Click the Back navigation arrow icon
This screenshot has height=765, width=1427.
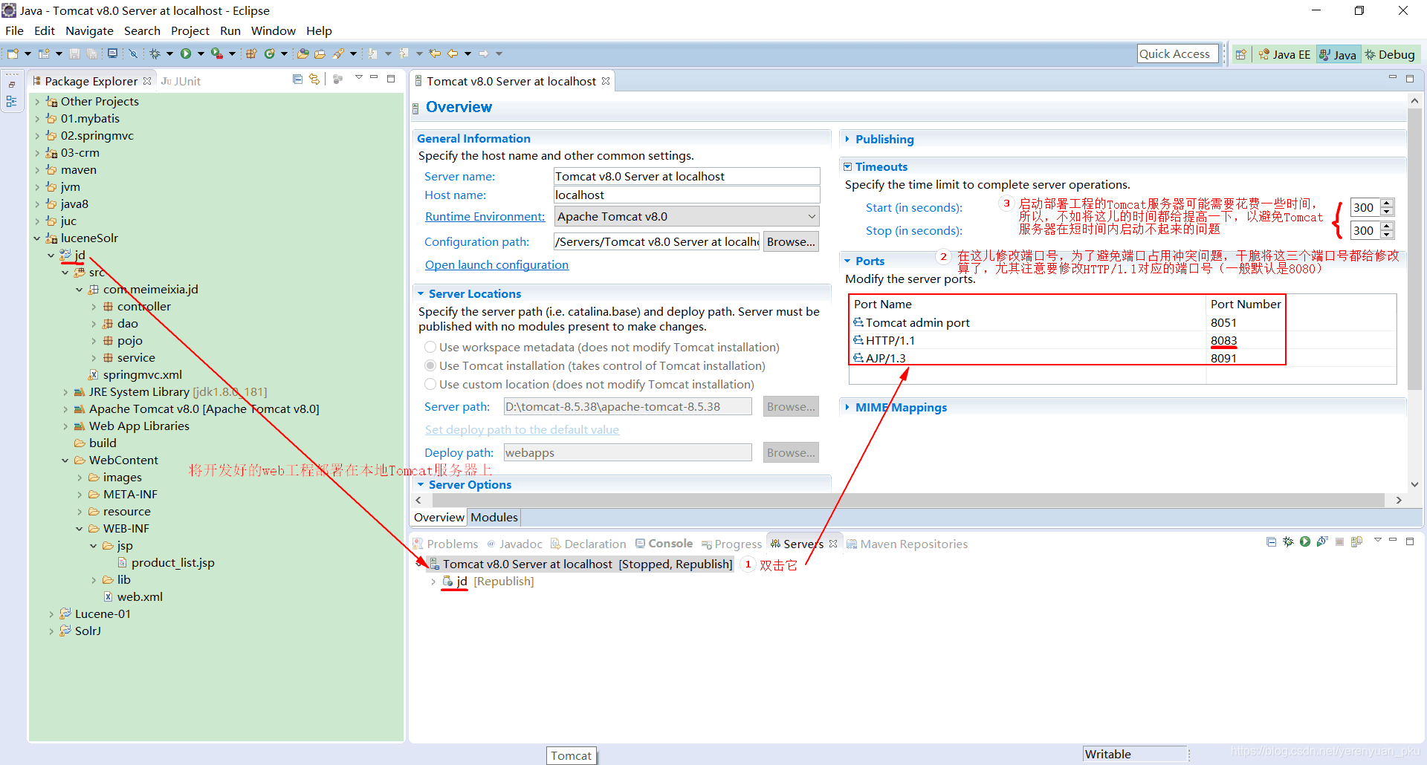[x=453, y=53]
